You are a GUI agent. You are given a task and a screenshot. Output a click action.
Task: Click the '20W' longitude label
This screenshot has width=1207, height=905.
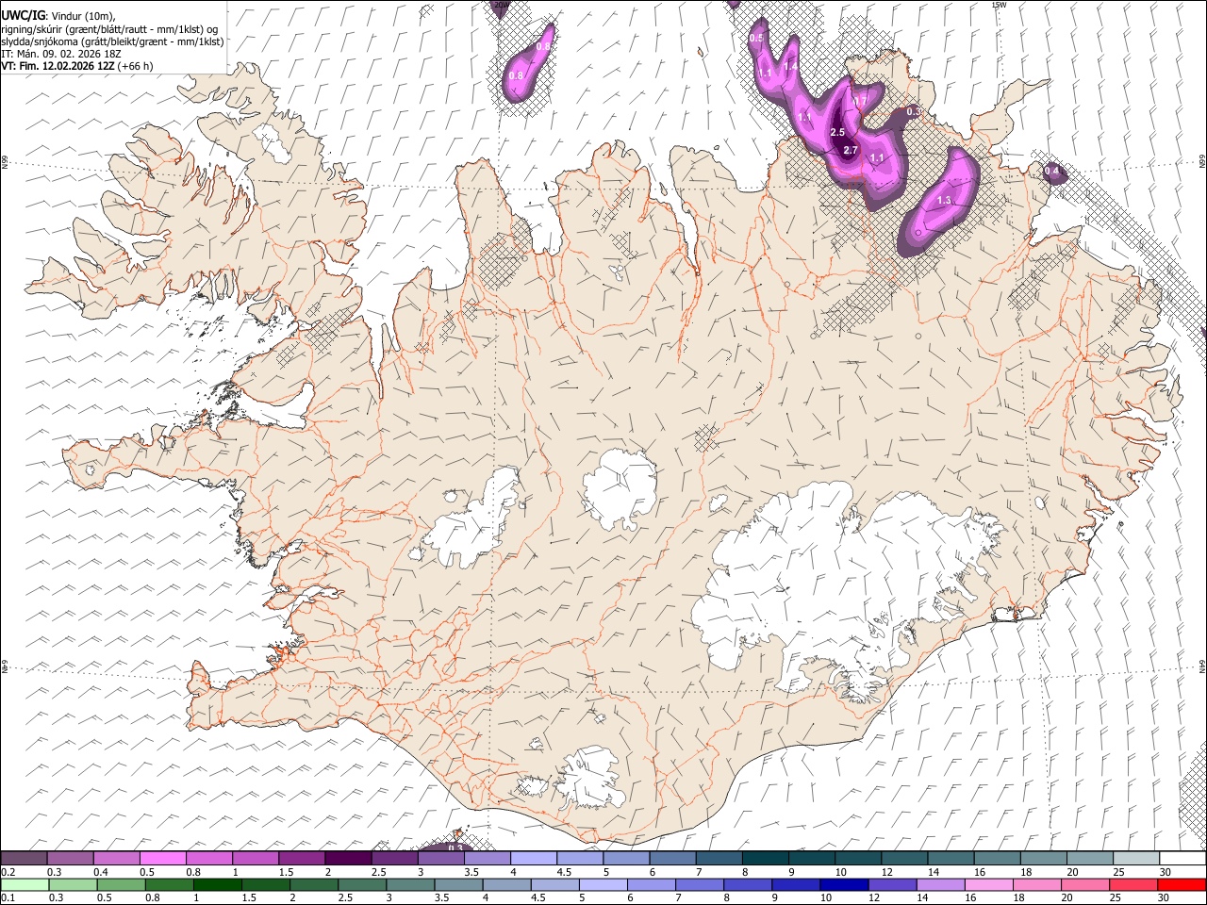coord(500,5)
